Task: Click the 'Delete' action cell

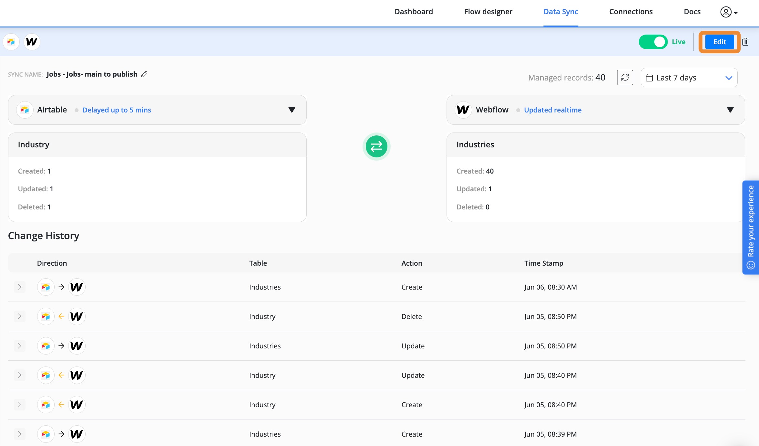Action: (x=411, y=316)
